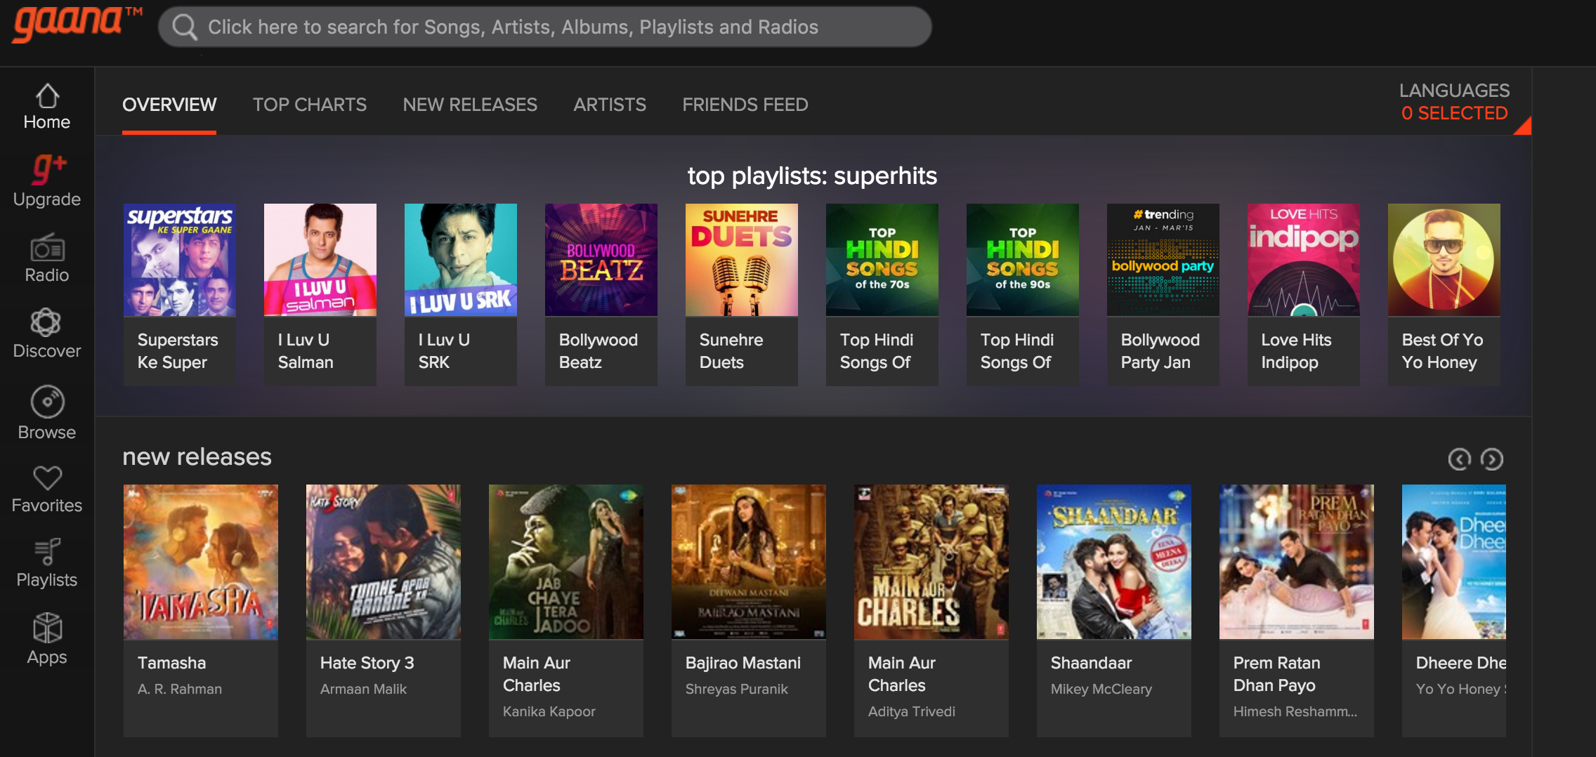
Task: Open the Bollywood Beatz playlist
Action: coord(601,259)
